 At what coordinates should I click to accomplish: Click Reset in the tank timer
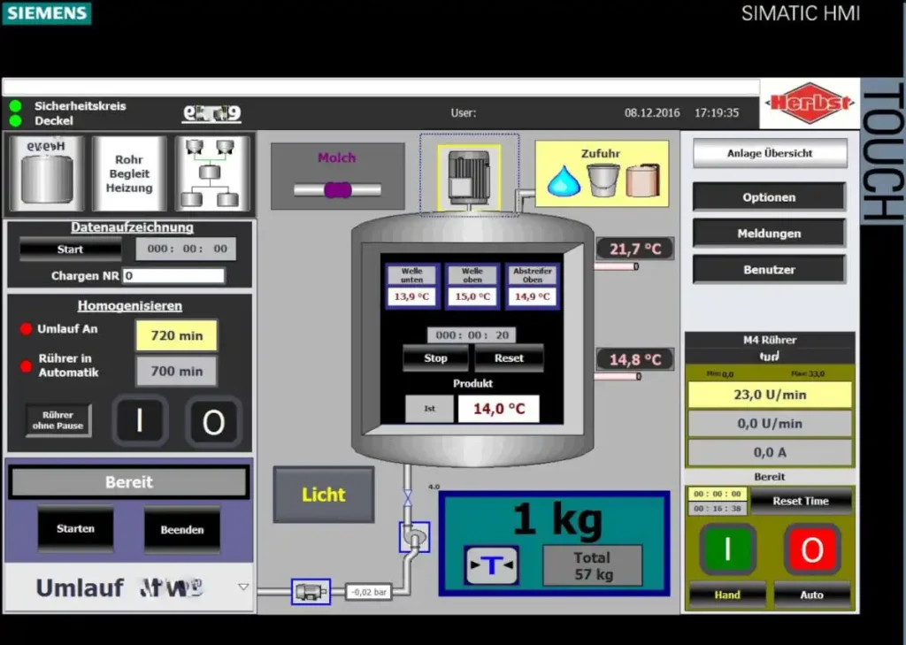pos(509,358)
